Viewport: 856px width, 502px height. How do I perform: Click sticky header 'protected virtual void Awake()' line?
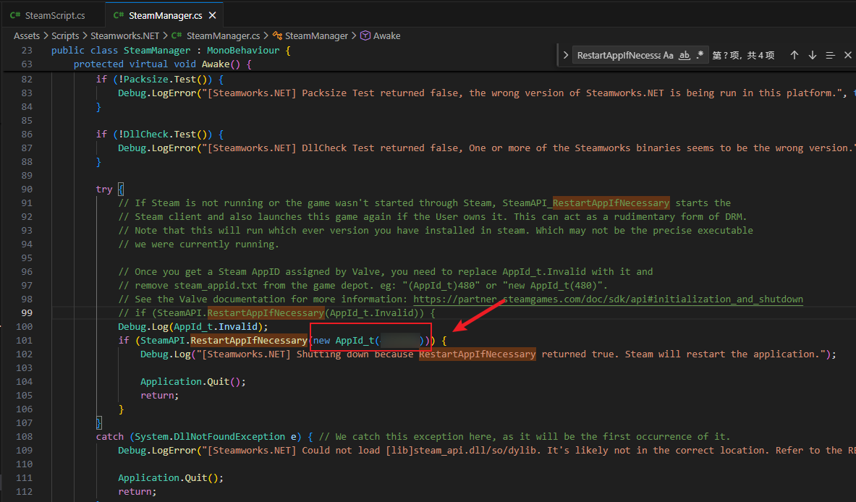point(163,64)
